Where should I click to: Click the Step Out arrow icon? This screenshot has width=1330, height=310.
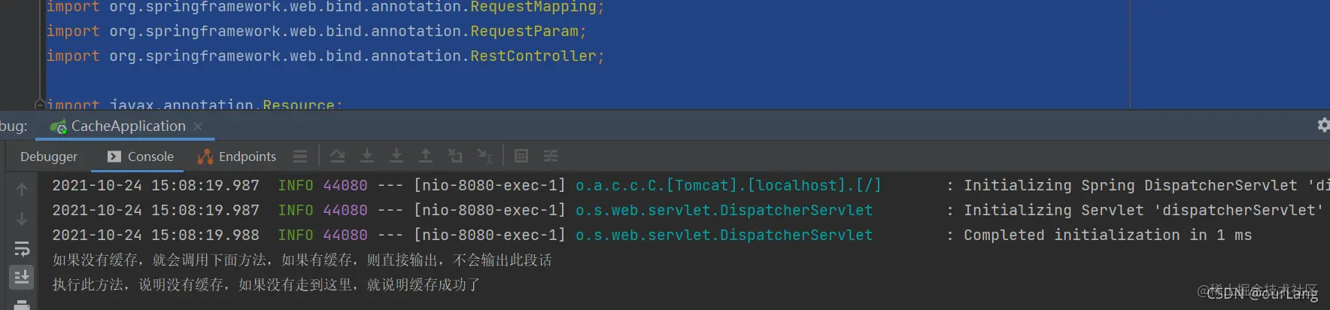(426, 156)
